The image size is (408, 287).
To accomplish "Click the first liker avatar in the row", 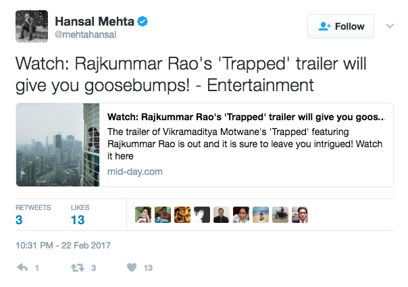I will pyautogui.click(x=143, y=215).
